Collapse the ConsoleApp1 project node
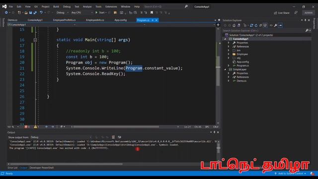 225,39
